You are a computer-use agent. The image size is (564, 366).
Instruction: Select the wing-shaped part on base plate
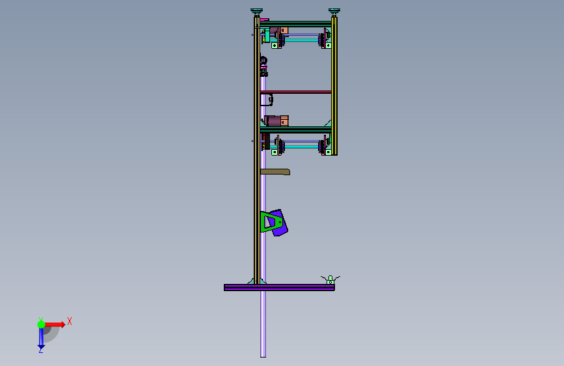330,279
